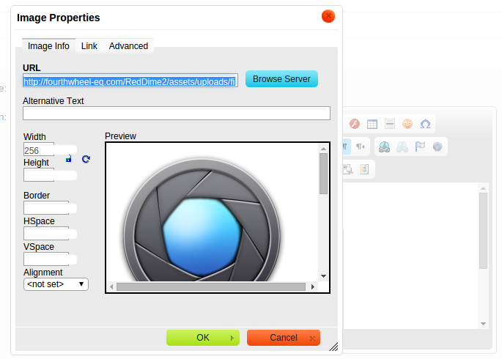This screenshot has height=359, width=502.
Task: Switch to the Image Info tab
Action: [x=48, y=46]
